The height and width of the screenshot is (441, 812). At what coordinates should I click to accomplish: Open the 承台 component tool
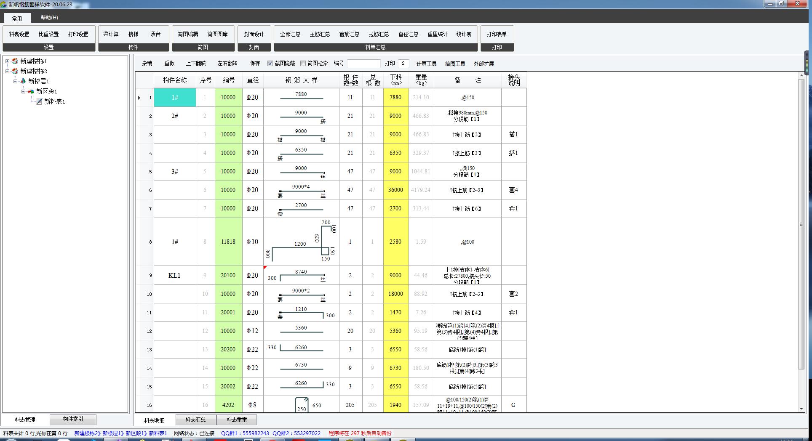pyautogui.click(x=155, y=34)
